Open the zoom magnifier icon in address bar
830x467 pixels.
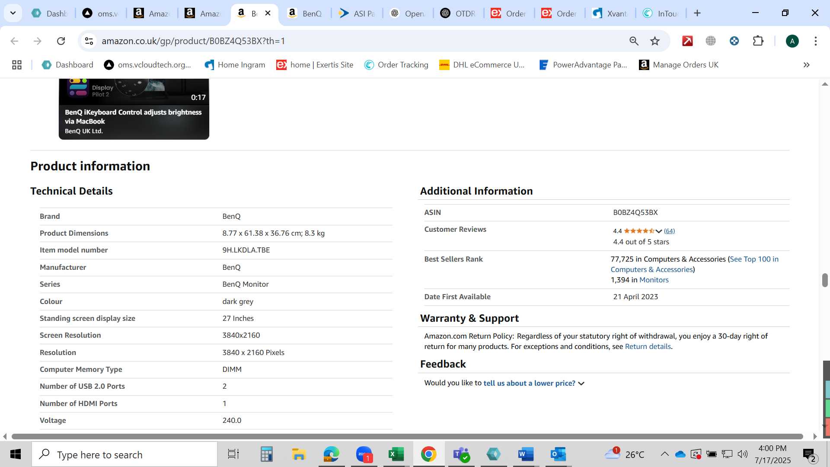[x=634, y=41]
